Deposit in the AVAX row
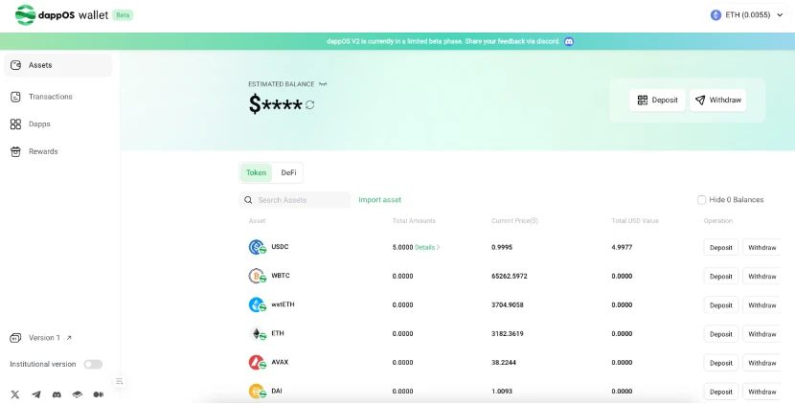The height and width of the screenshot is (404, 795). click(721, 363)
